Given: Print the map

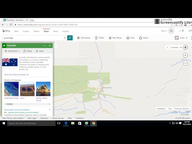Looking at the screenshot, I should tap(130, 38).
